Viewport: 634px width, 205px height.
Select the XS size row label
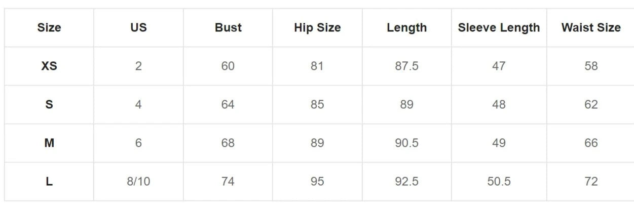(49, 66)
